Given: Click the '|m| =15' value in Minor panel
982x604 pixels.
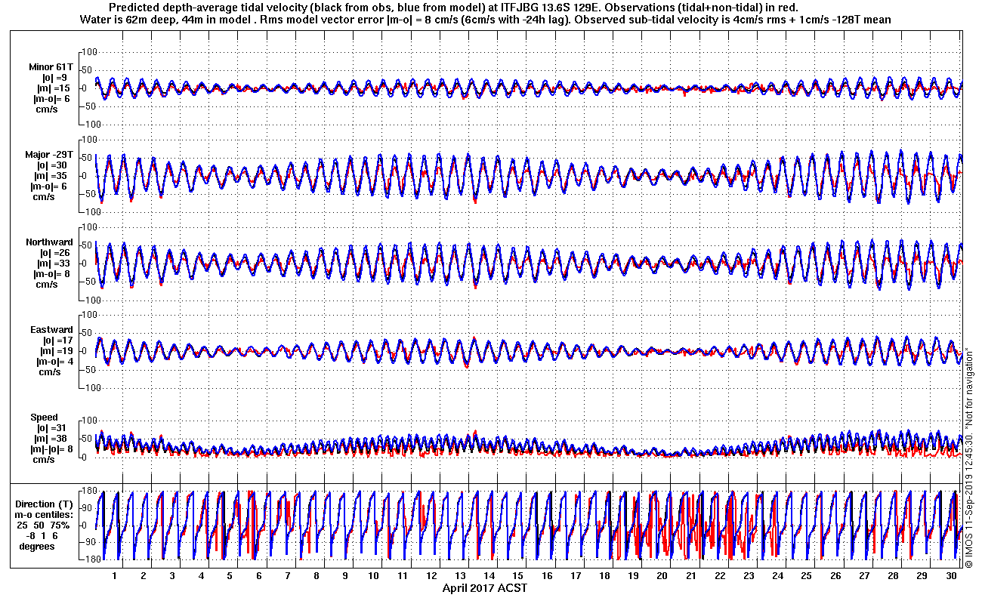Looking at the screenshot, I should tap(55, 88).
